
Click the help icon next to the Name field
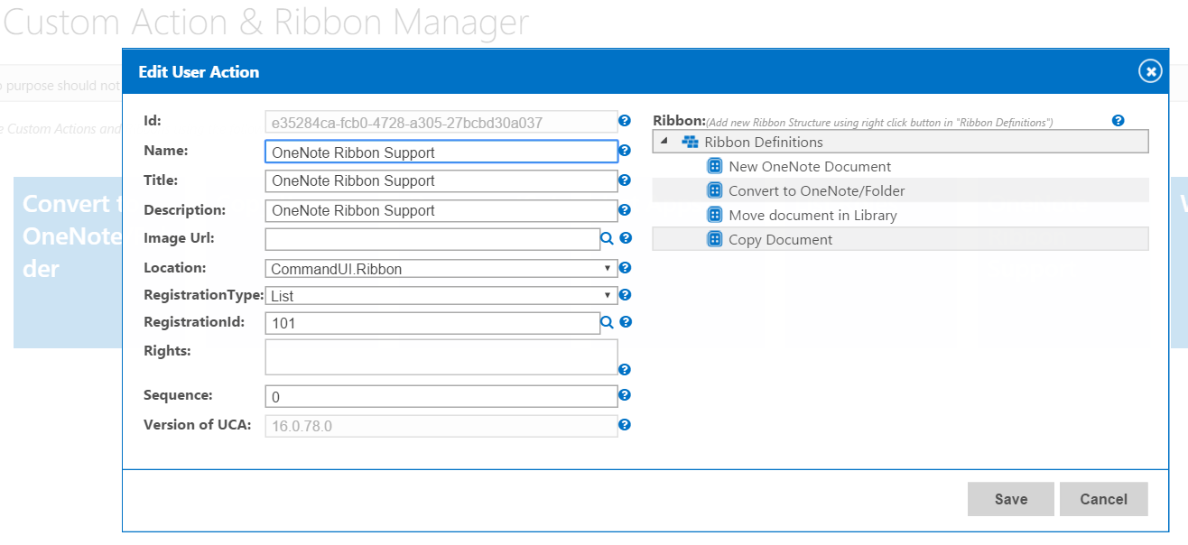click(x=625, y=151)
